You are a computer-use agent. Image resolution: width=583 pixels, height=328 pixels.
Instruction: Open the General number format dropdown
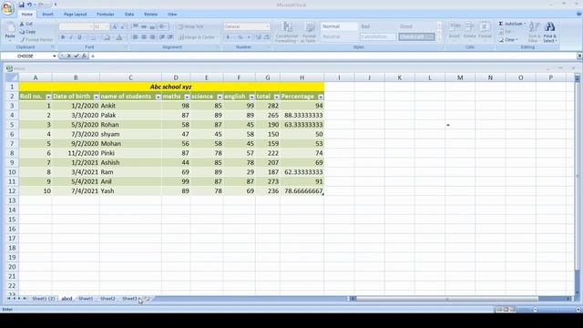[267, 26]
